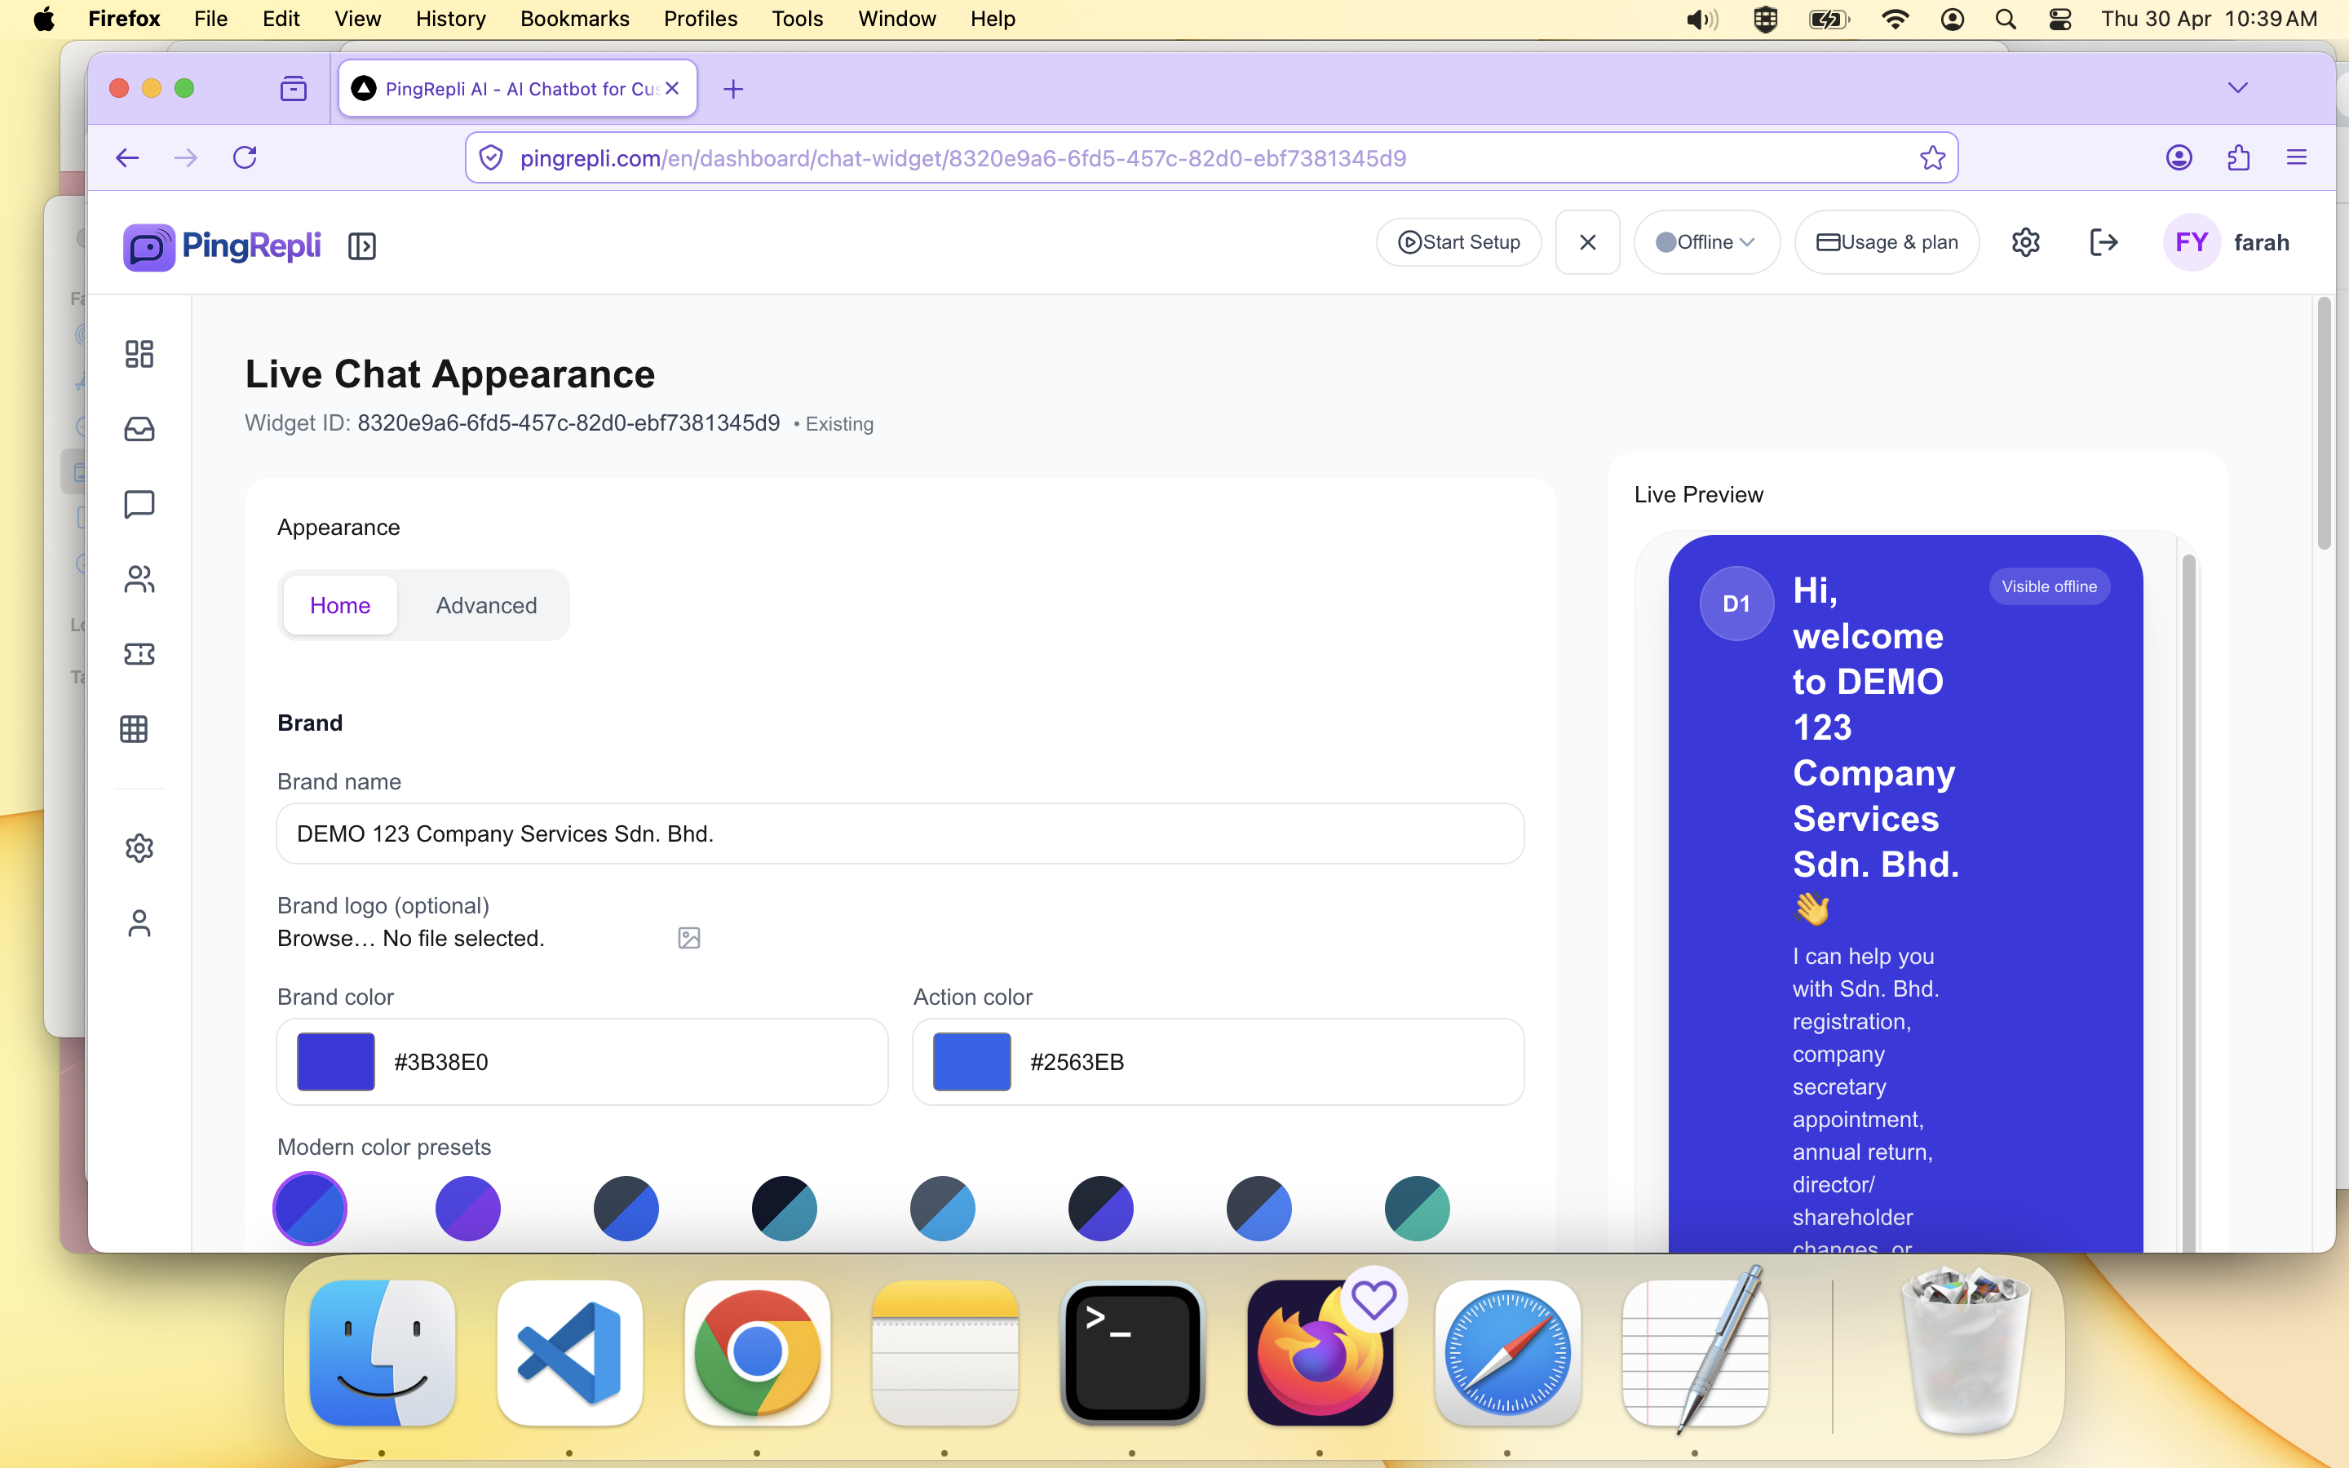Open Firefox application hamburger menu
This screenshot has width=2349, height=1468.
pos(2297,157)
